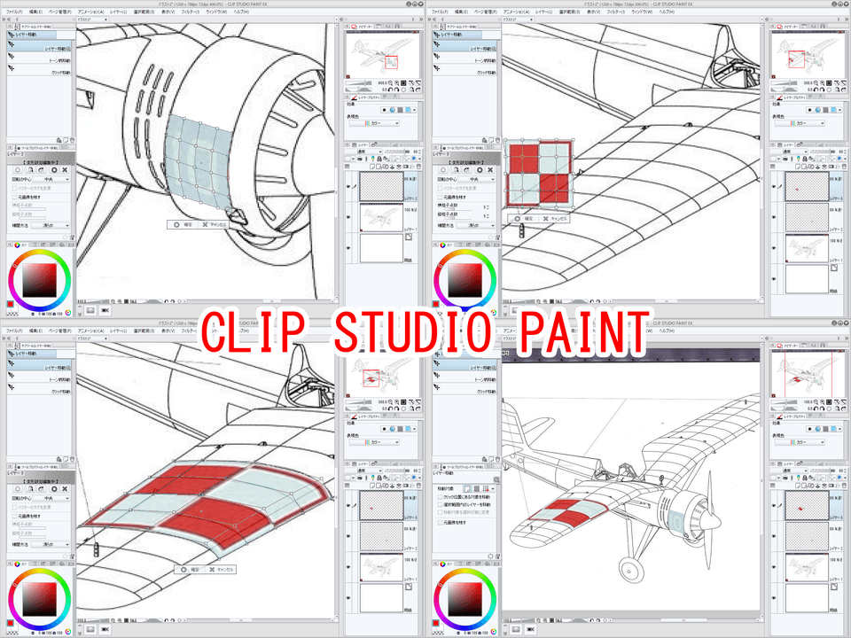
Task: Click キャンセル button on top-left canvas
Action: tap(215, 224)
